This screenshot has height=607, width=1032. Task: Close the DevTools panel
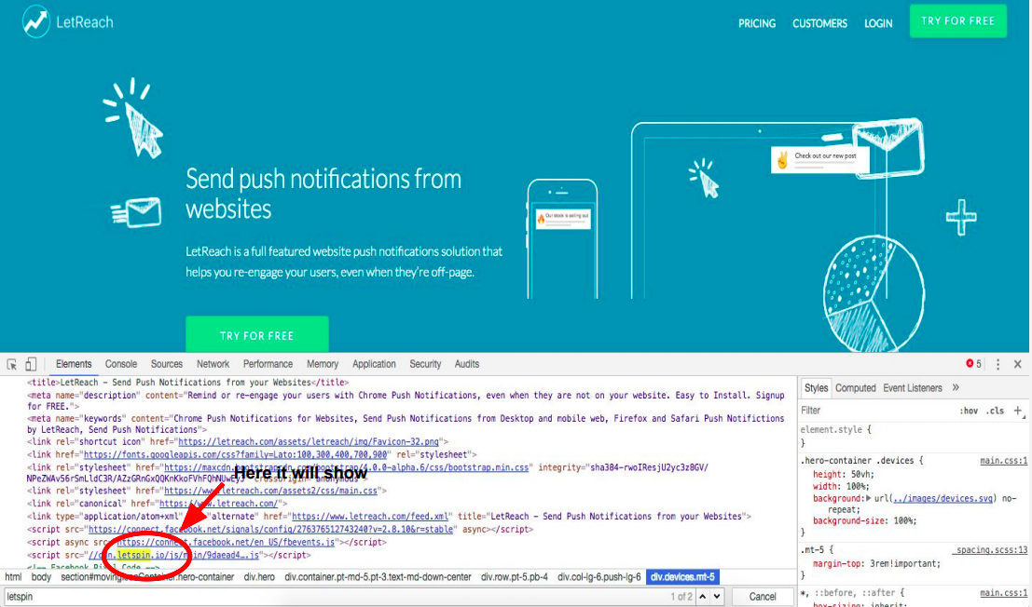coord(1017,364)
